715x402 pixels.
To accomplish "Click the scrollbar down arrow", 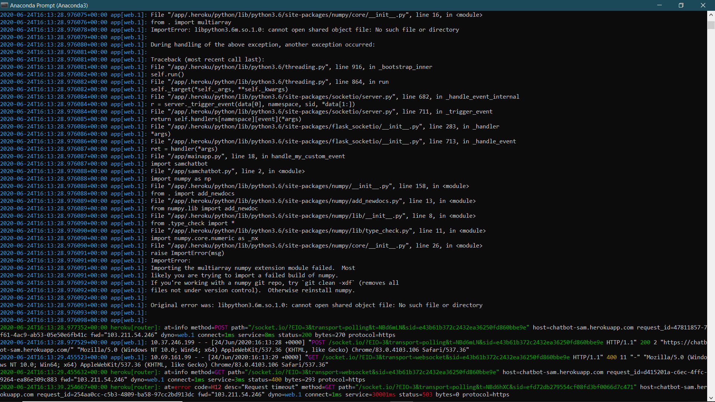I will click(711, 397).
